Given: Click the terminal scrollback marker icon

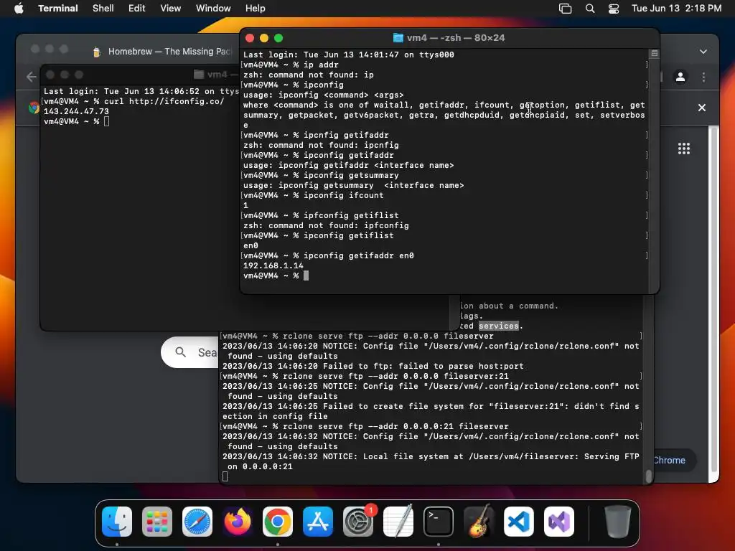Looking at the screenshot, I should tap(655, 53).
